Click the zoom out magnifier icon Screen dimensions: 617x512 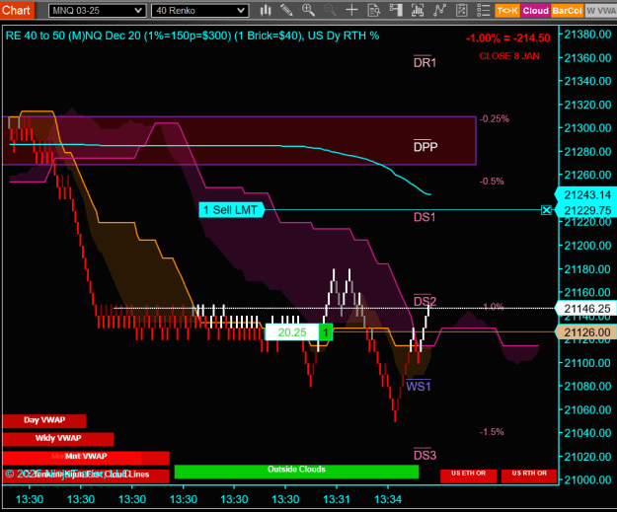[330, 10]
